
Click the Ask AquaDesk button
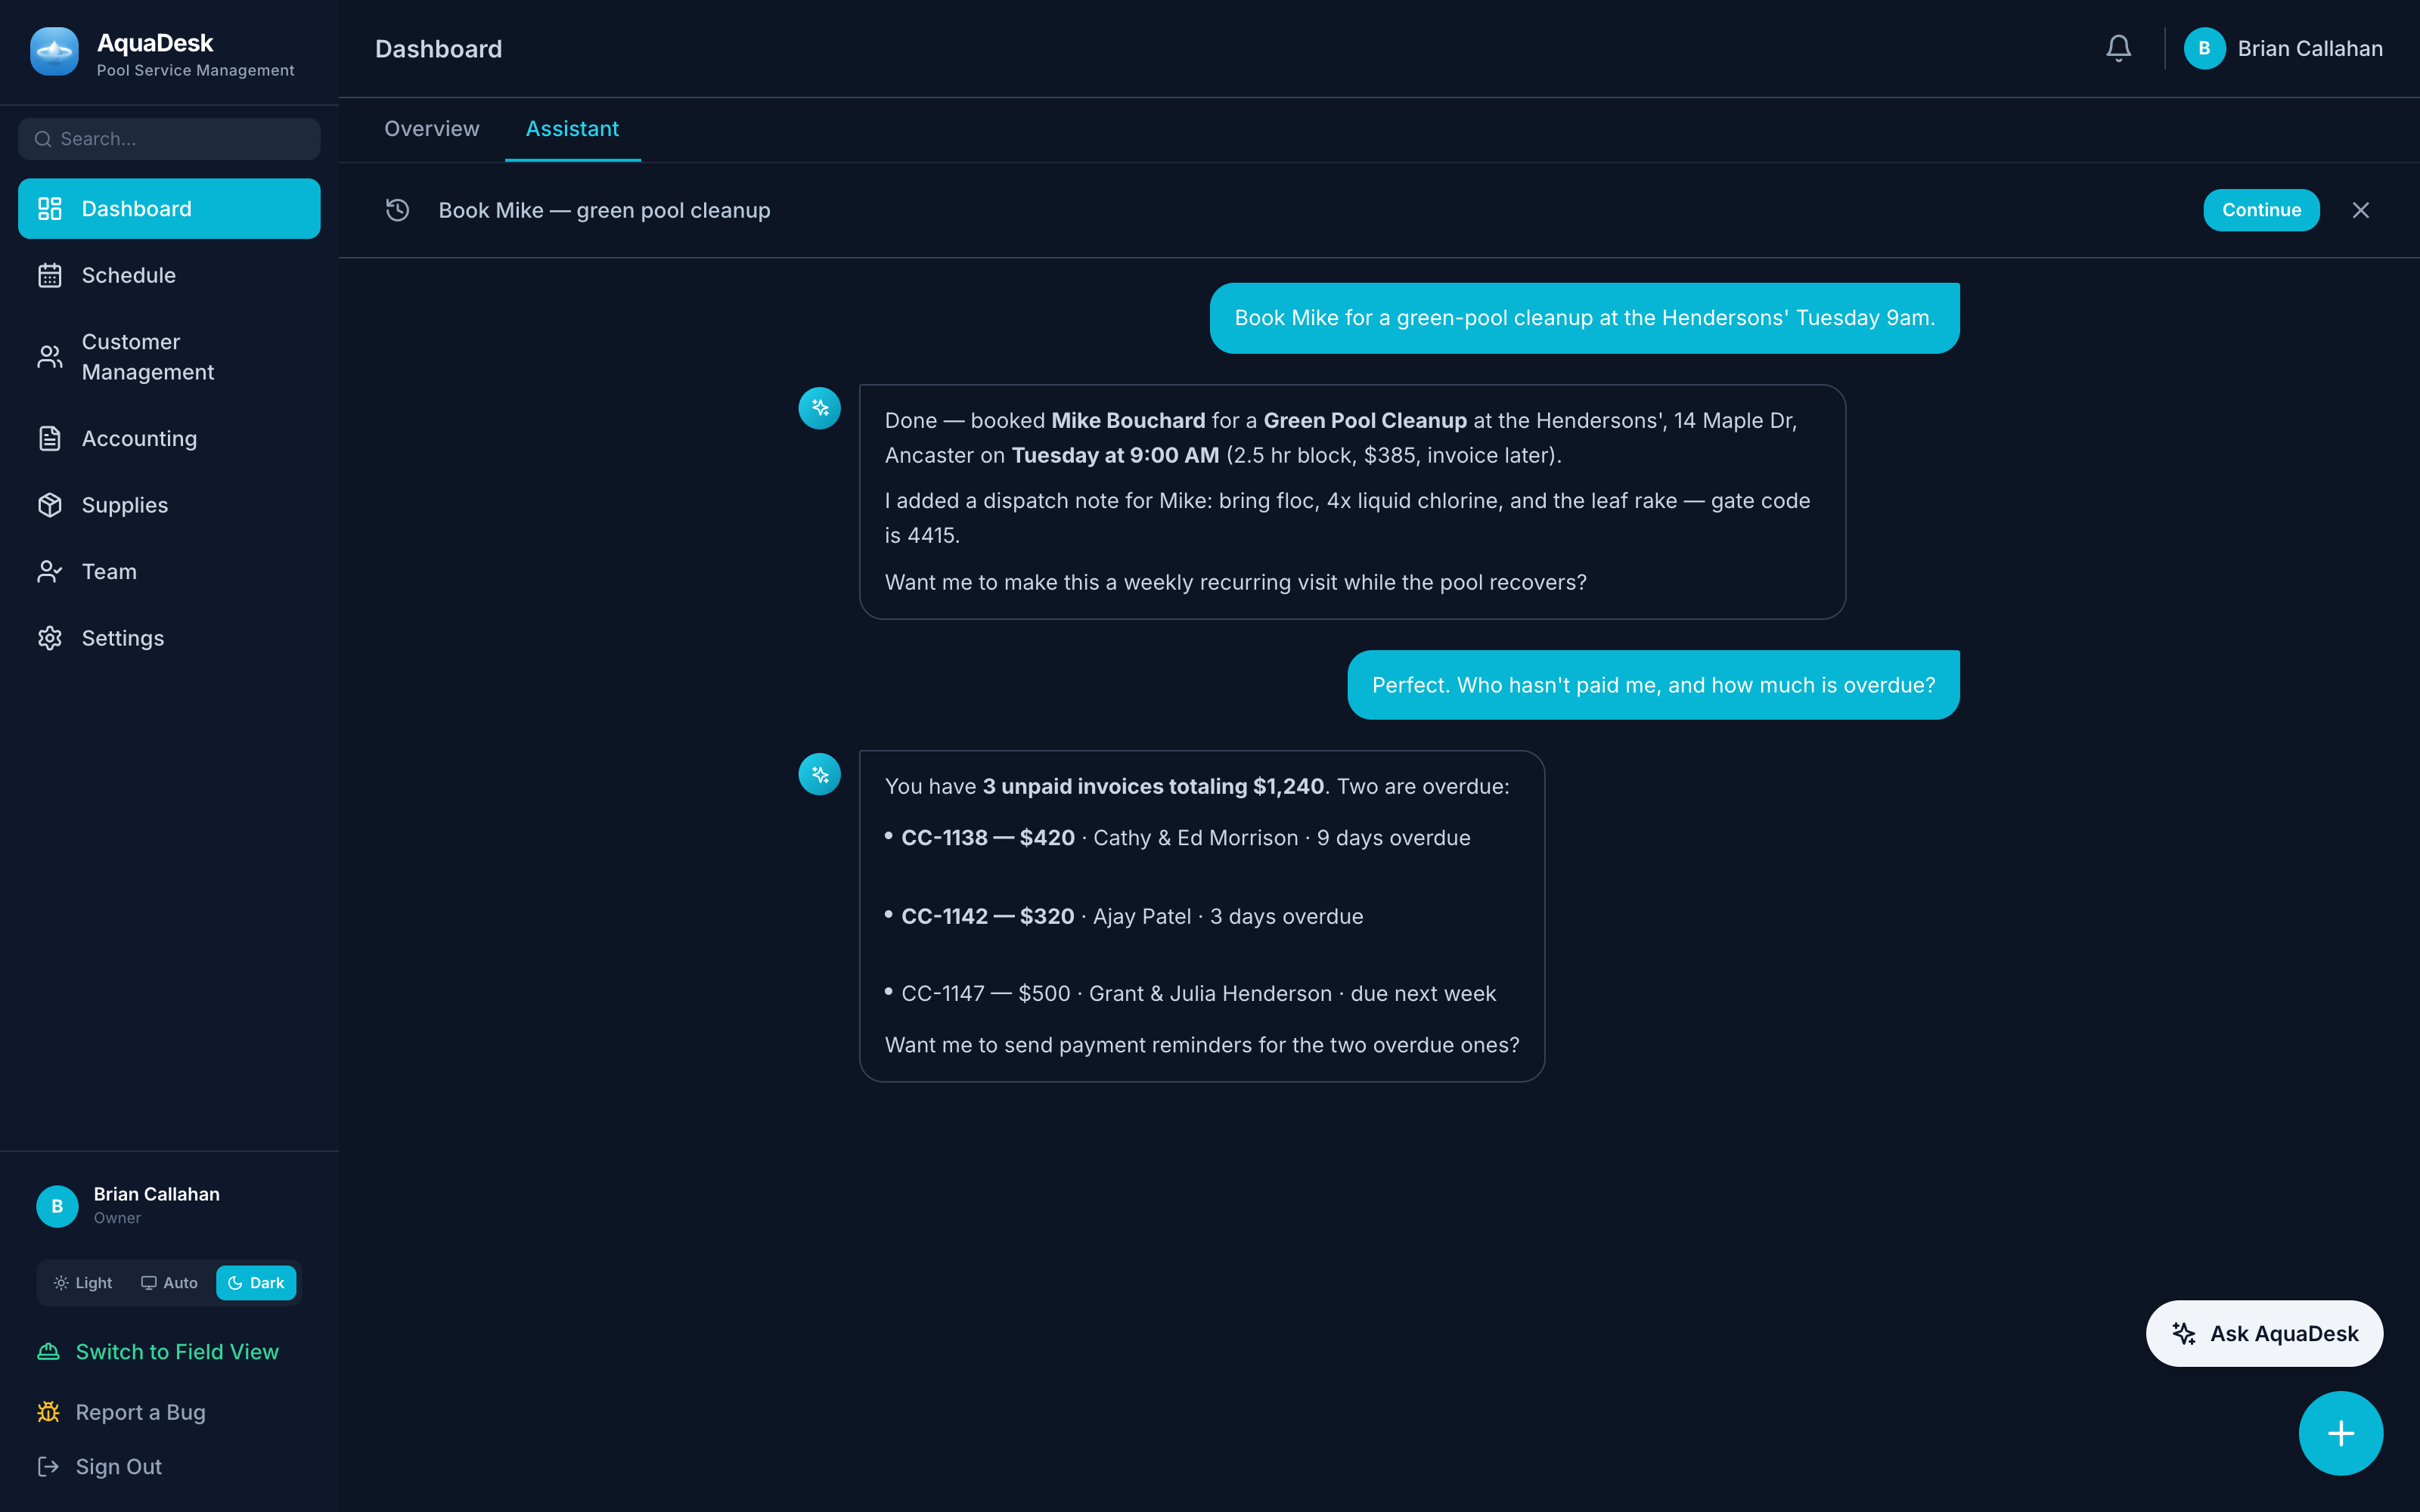click(2264, 1333)
